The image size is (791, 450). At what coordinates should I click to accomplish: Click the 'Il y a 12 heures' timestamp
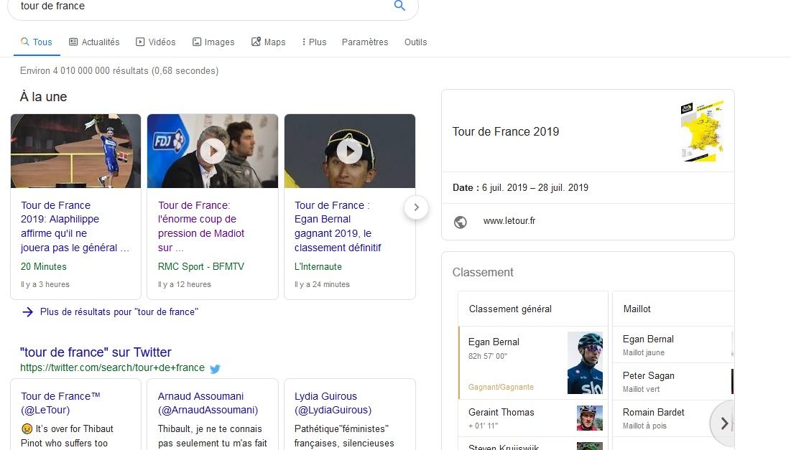(x=184, y=284)
